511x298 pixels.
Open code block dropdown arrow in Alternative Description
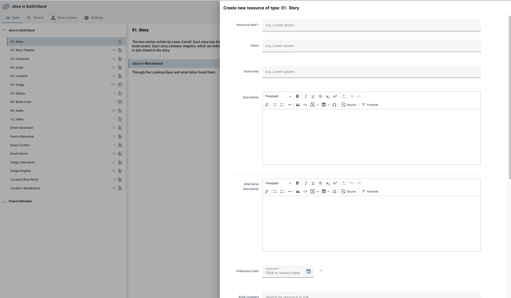pyautogui.click(x=318, y=192)
